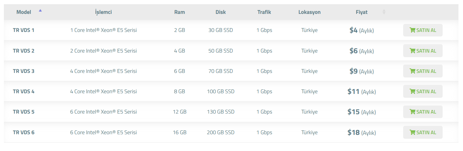This screenshot has height=151, width=463.
Task: Click the Model column sort arrow
Action: [x=40, y=10]
